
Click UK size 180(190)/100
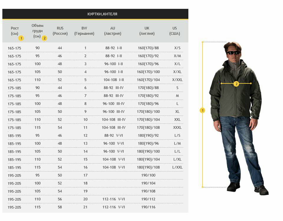click(148, 151)
